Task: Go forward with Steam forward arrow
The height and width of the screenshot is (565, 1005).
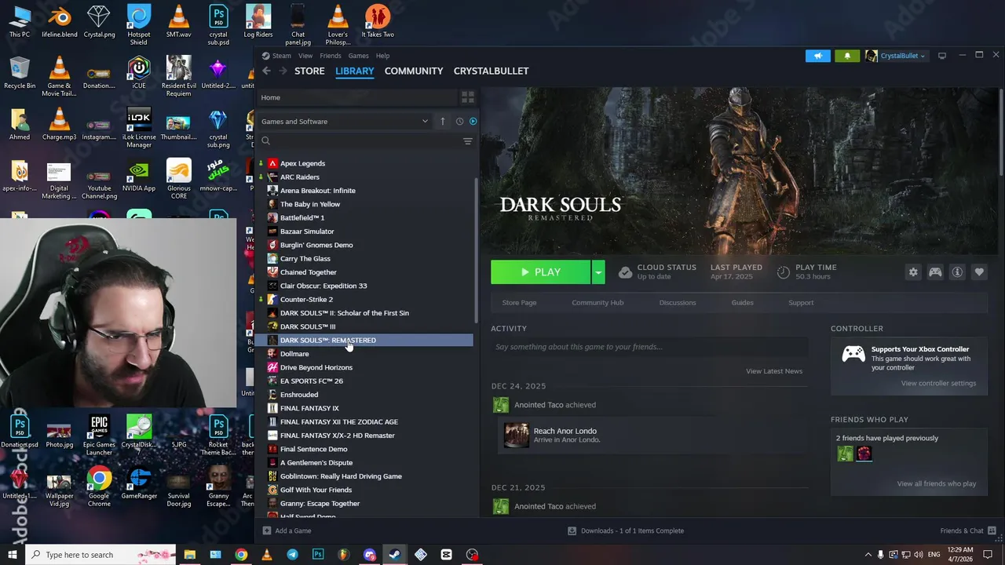Action: point(283,71)
